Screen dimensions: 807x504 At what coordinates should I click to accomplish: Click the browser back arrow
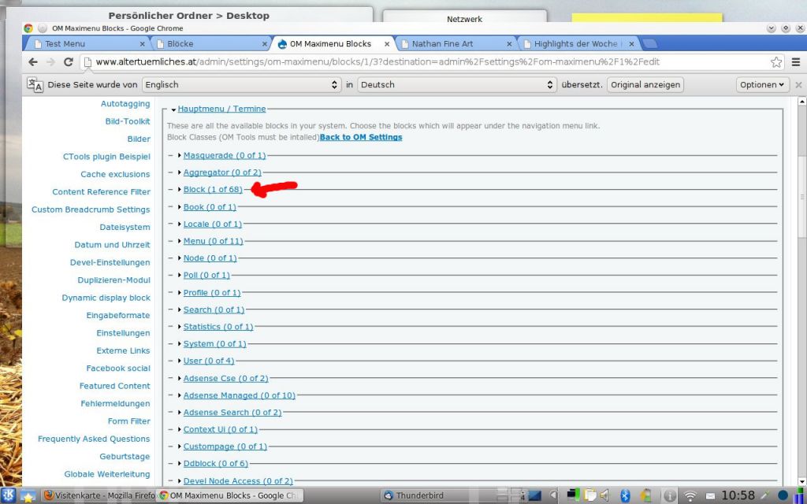pyautogui.click(x=33, y=62)
